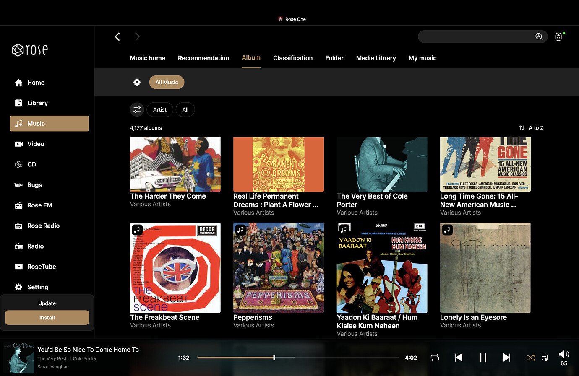Open Rose FM tuner

point(40,205)
